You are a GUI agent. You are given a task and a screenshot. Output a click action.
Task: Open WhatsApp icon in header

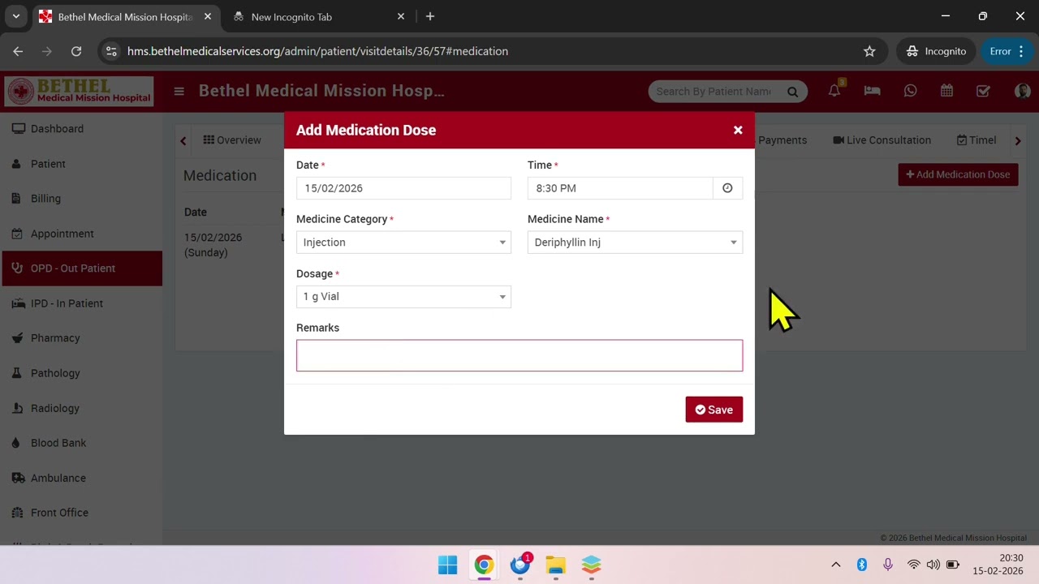click(910, 91)
